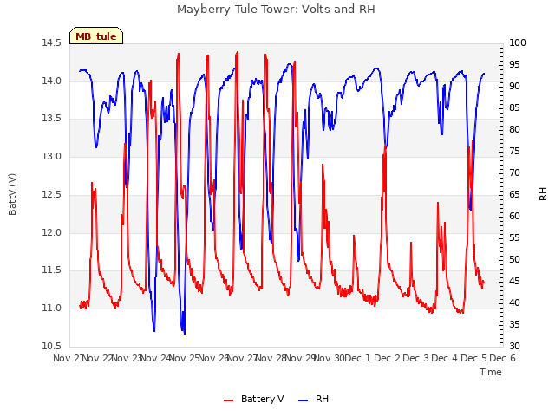Image resolution: width=555 pixels, height=416 pixels.
Task: Click the 35 right axis tick label
Action: 514,324
